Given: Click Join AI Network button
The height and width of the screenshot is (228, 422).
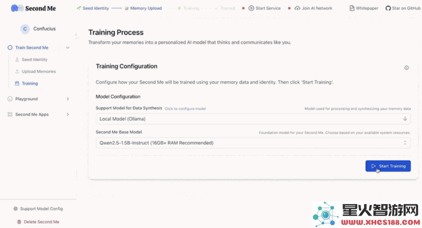Looking at the screenshot, I should [313, 8].
